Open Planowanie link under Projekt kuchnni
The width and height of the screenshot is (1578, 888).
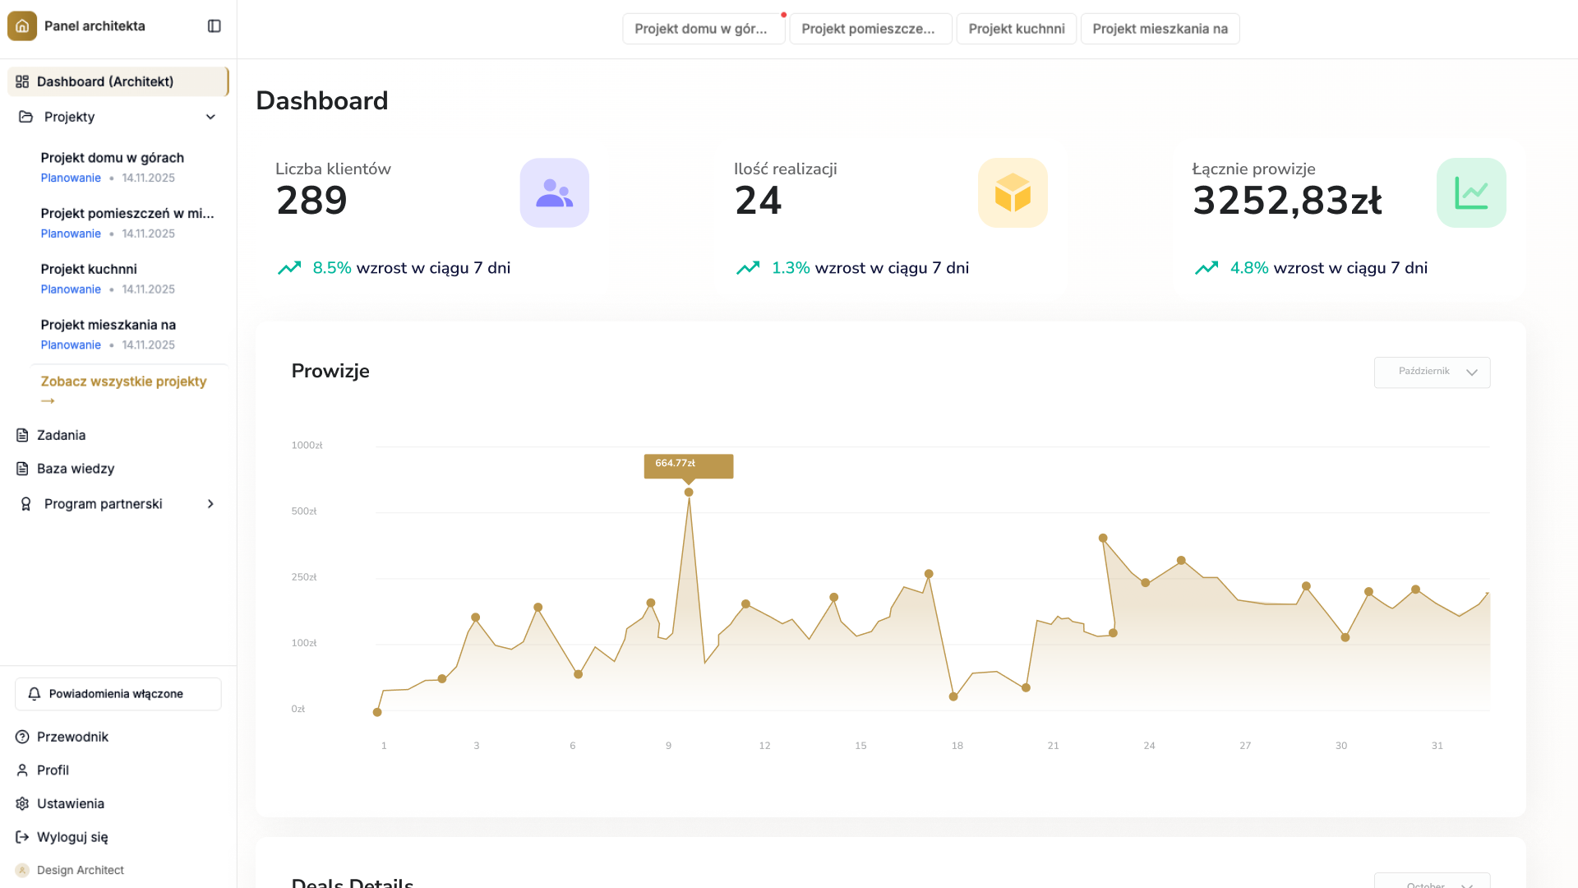click(71, 289)
